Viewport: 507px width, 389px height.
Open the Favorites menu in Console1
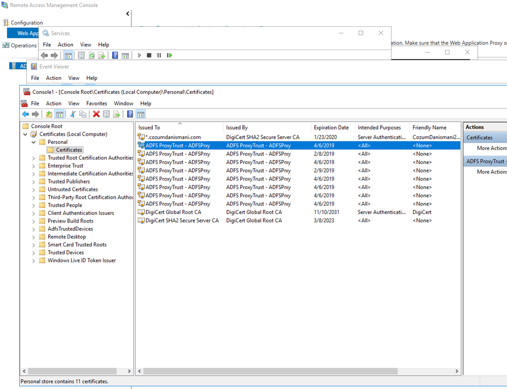[x=96, y=103]
